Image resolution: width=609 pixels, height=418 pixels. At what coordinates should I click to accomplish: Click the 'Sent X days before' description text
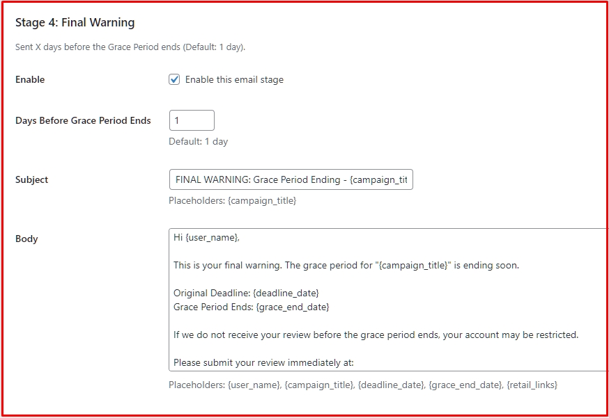[130, 48]
